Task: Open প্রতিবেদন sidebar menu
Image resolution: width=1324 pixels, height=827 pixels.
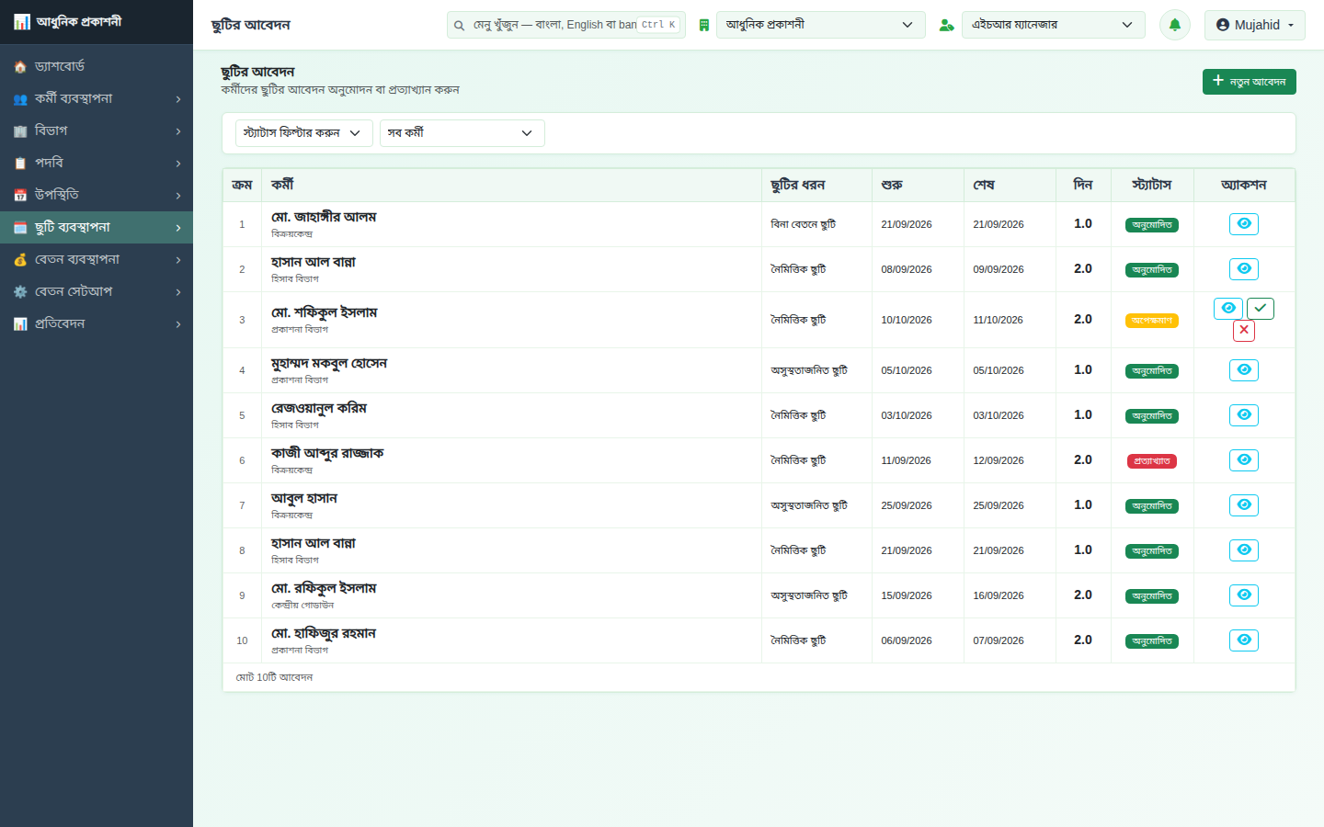Action: click(97, 323)
